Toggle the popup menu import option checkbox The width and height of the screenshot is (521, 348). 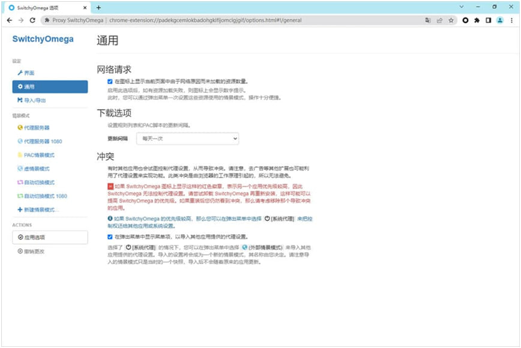click(x=110, y=236)
